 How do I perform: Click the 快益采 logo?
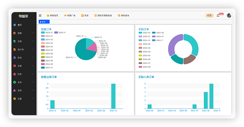point(23,16)
